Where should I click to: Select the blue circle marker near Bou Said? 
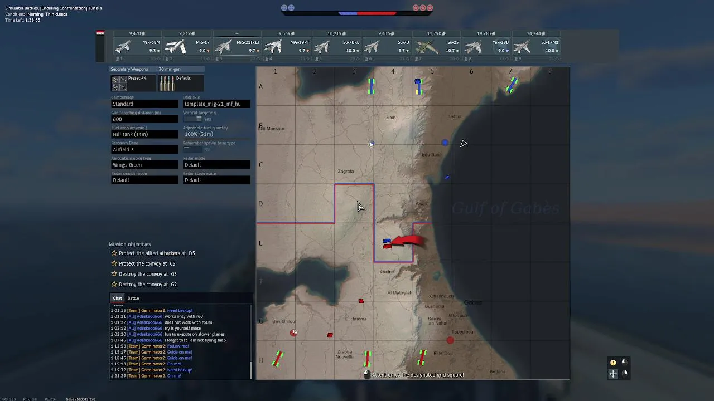click(x=445, y=143)
